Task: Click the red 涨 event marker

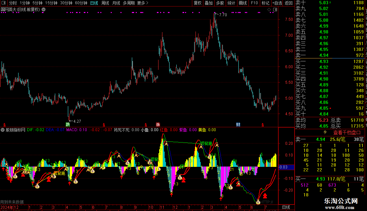Action: (158, 124)
